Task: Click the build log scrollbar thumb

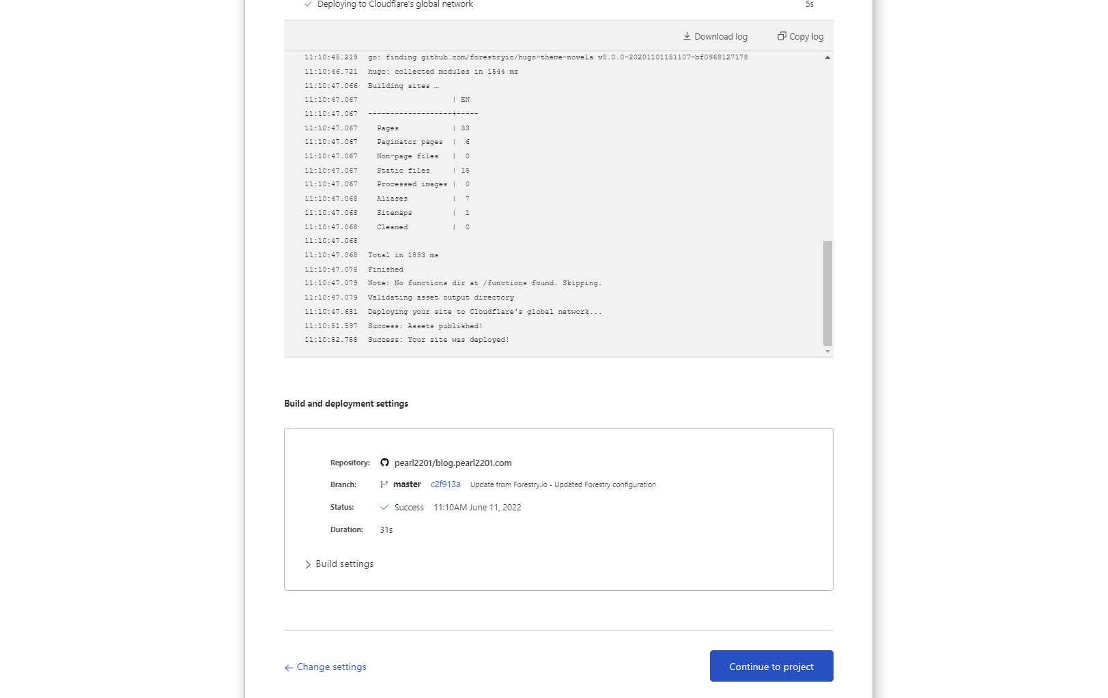Action: click(x=827, y=293)
